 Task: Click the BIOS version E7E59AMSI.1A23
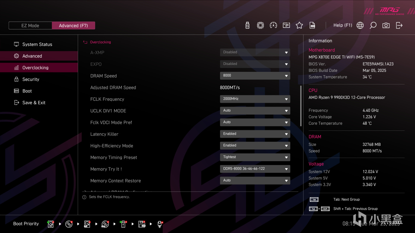pos(378,64)
